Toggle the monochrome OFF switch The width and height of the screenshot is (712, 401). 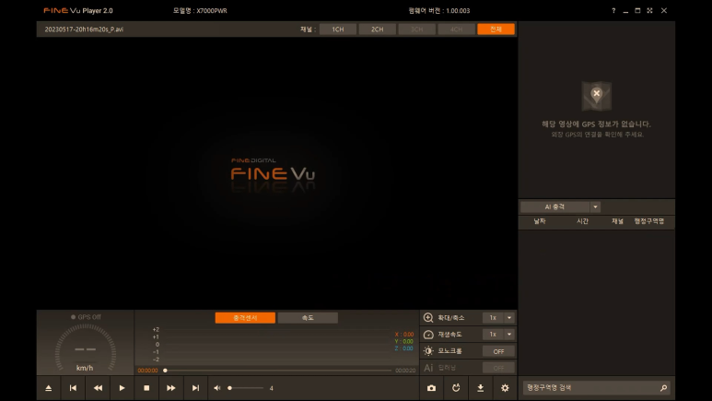[498, 351]
